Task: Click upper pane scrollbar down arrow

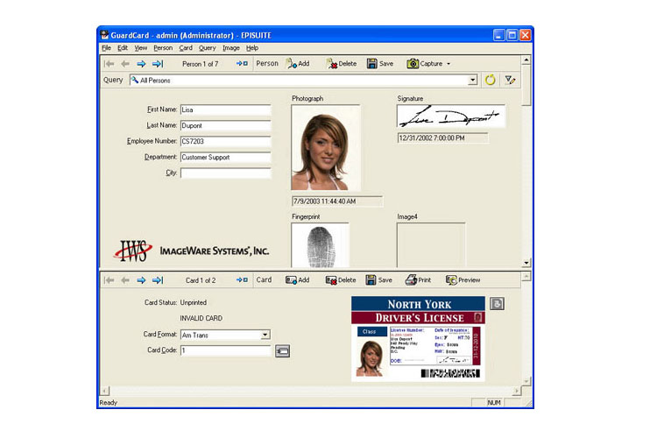Action: tap(526, 263)
